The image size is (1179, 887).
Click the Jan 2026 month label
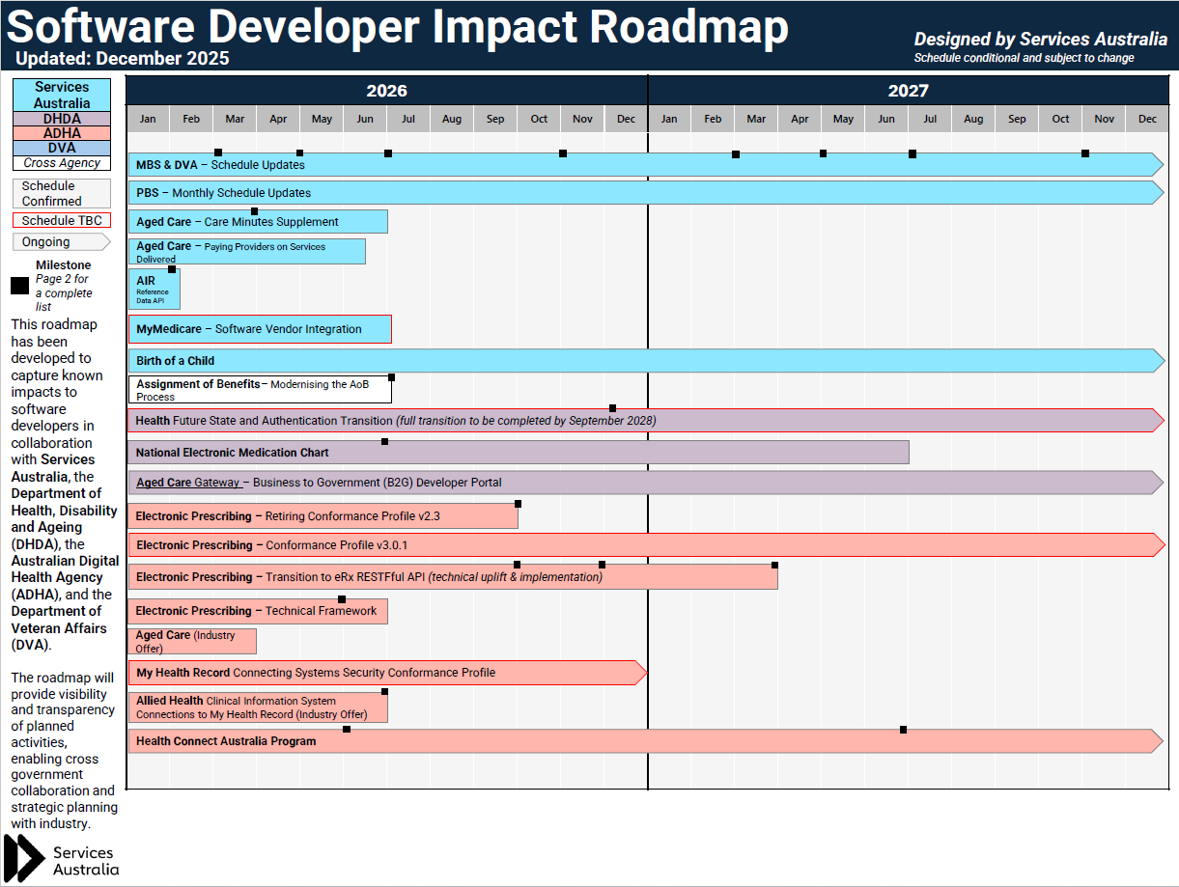point(147,119)
